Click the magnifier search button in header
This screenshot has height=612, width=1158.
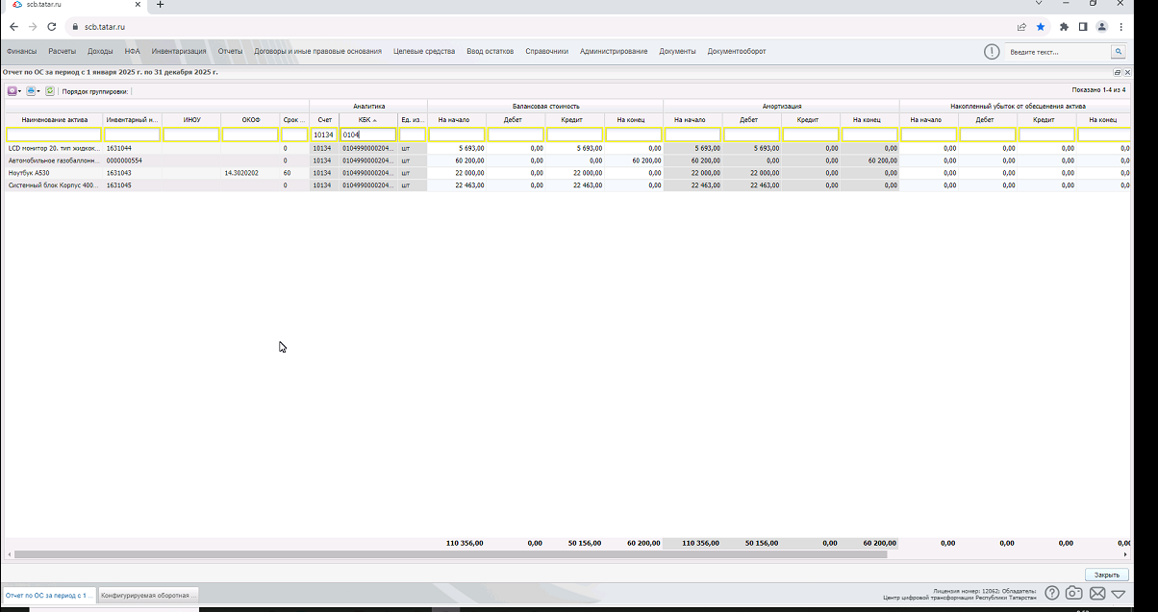tap(1119, 52)
